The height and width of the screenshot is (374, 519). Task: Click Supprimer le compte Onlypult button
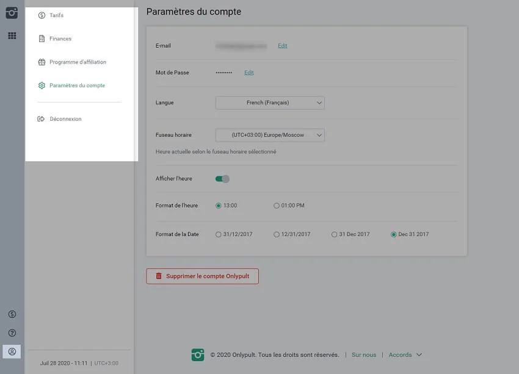tap(202, 276)
